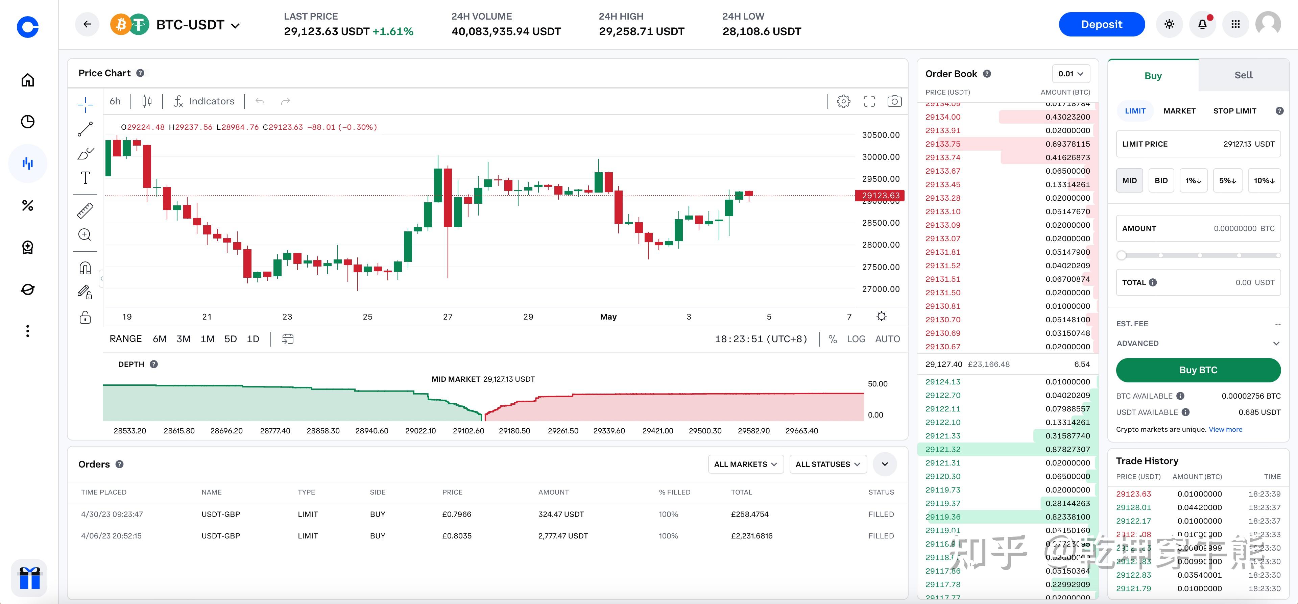Click the indicators toolbar button
The width and height of the screenshot is (1298, 604).
203,101
